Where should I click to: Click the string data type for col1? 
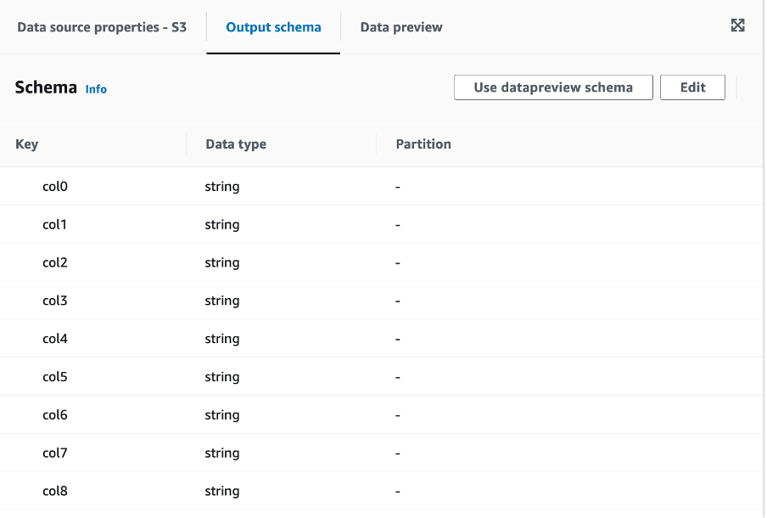pos(222,225)
